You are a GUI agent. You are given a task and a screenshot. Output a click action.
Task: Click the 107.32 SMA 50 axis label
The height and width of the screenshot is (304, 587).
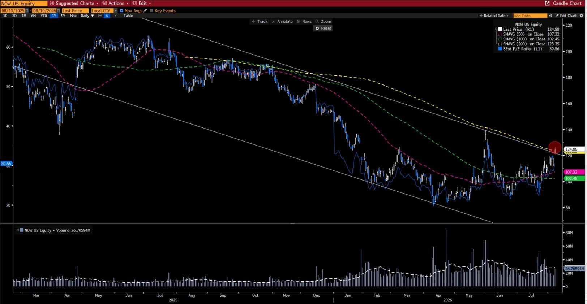pos(574,172)
